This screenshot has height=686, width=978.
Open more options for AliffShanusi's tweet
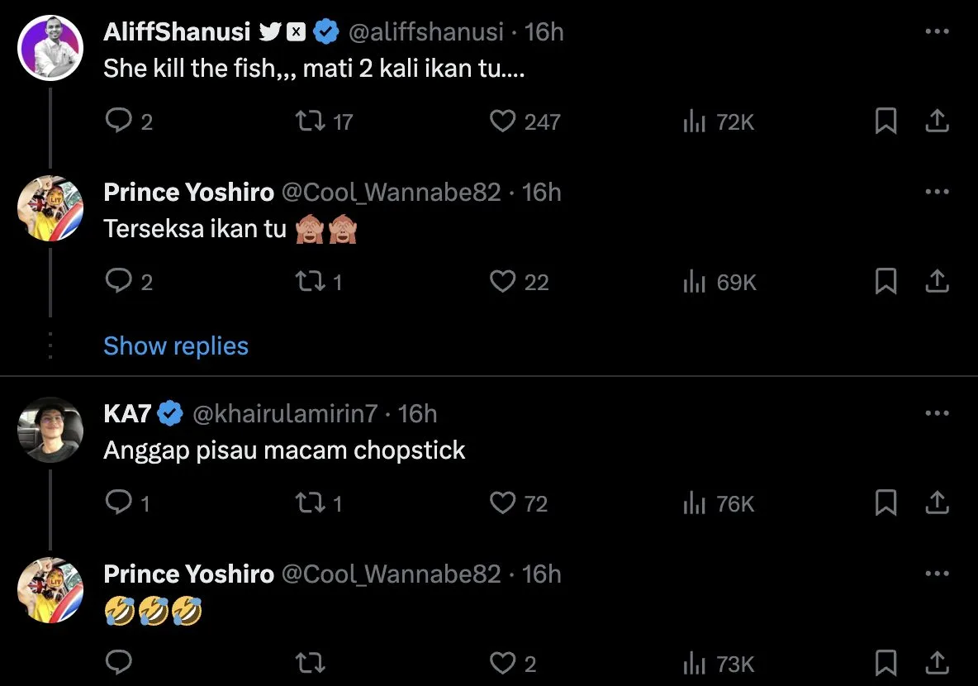tap(937, 32)
